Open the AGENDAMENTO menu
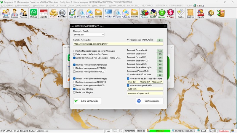Screen dimensions: 237x133 pyautogui.click(x=23, y=6)
